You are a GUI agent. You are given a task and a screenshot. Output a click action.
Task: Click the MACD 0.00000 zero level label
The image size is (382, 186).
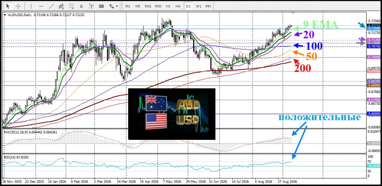point(374,143)
